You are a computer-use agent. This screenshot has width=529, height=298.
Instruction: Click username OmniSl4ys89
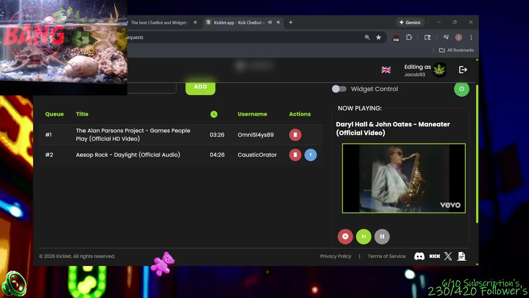click(256, 135)
